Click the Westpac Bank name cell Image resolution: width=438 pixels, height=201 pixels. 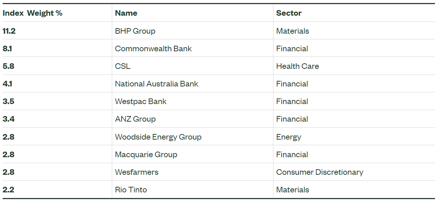[141, 101]
